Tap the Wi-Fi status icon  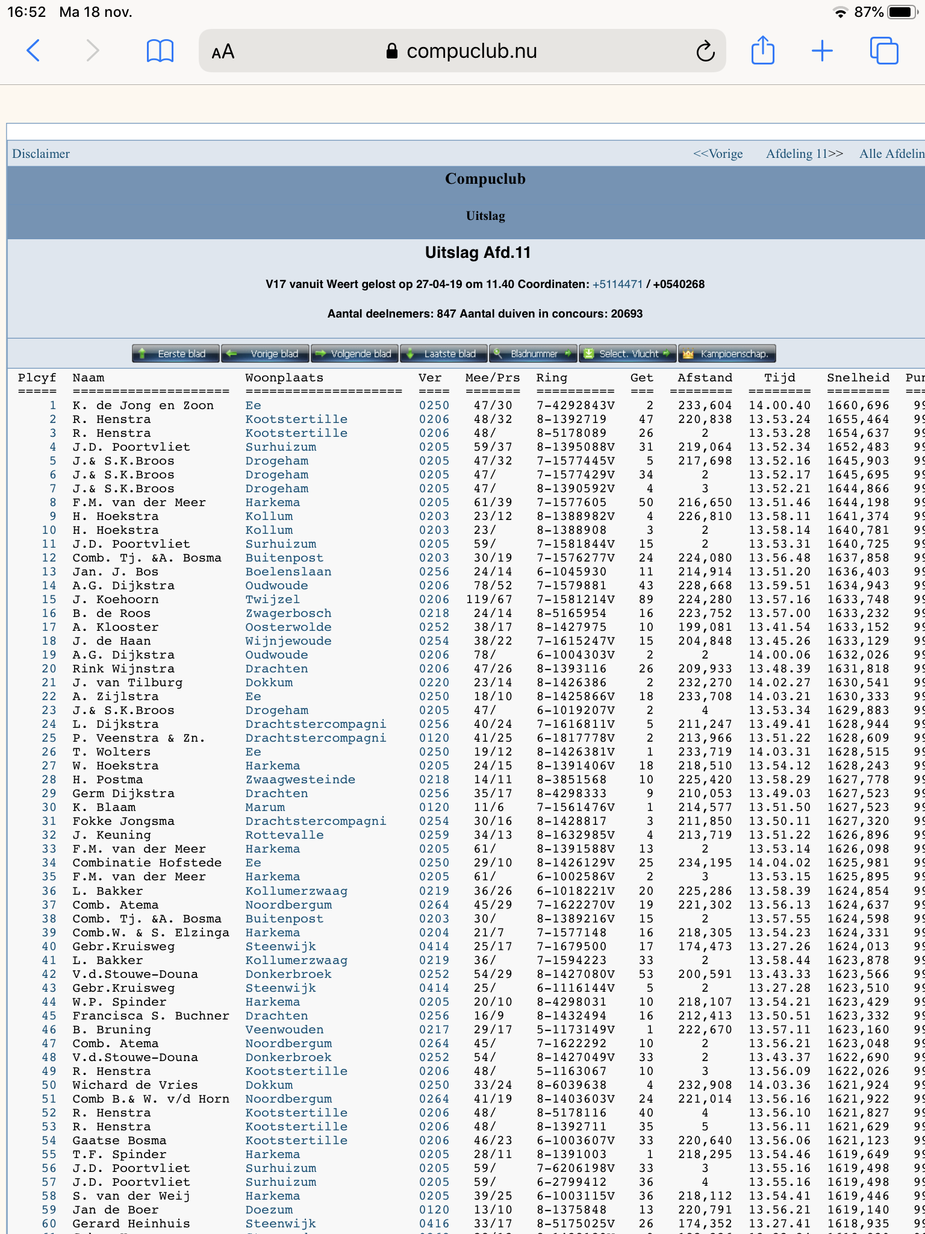840,12
